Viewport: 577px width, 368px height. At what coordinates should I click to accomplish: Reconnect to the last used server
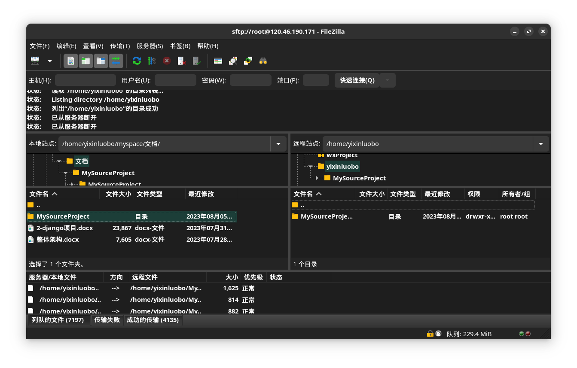click(196, 61)
